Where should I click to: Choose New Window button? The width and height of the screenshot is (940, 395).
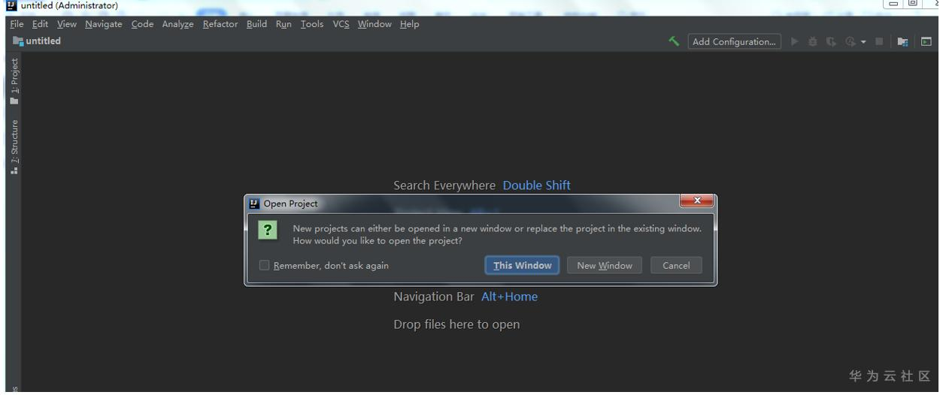(x=605, y=265)
